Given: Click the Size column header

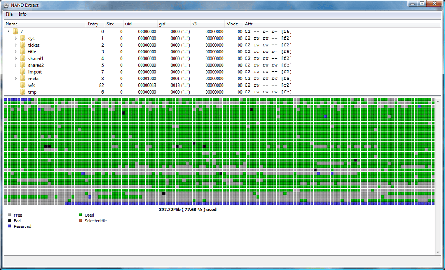Looking at the screenshot, I should 110,24.
